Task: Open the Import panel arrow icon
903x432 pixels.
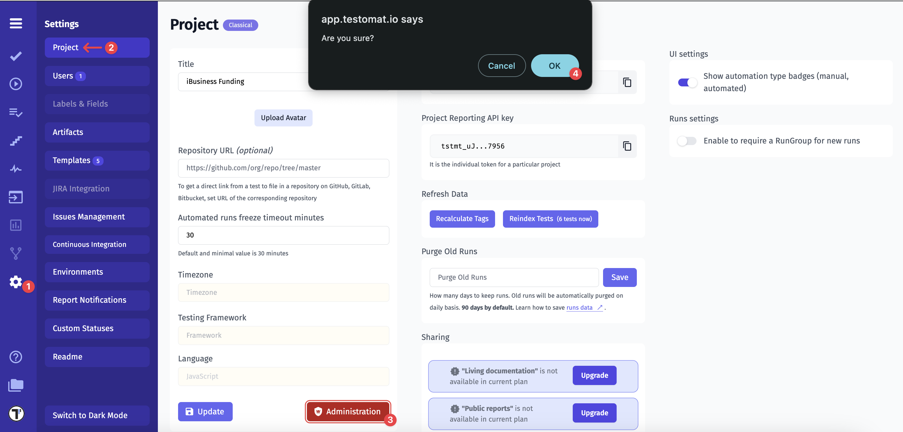Action: coord(15,197)
